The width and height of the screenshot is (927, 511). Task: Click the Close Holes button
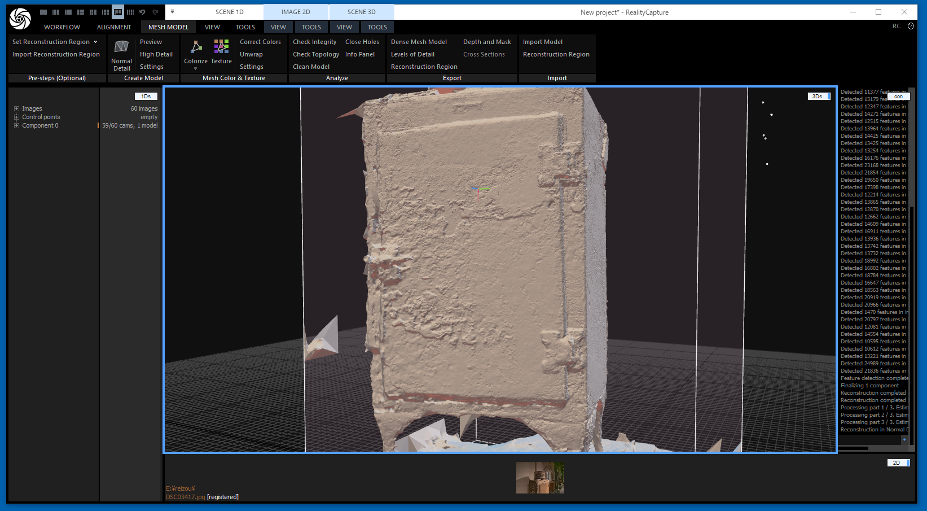362,42
